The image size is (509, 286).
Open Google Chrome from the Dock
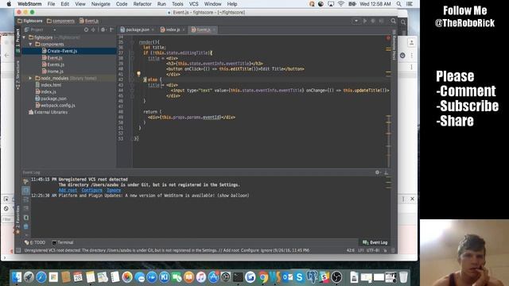263,277
